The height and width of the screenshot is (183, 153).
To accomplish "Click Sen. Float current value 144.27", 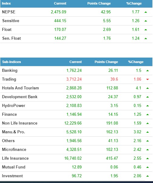I will pyautogui.click(x=60, y=38).
